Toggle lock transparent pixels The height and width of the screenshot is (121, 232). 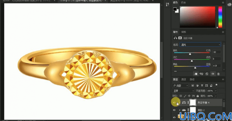pyautogui.click(x=181, y=96)
